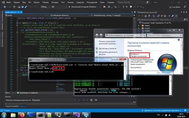
Task: Collapse the wmain function fold marker
Action: point(17,23)
